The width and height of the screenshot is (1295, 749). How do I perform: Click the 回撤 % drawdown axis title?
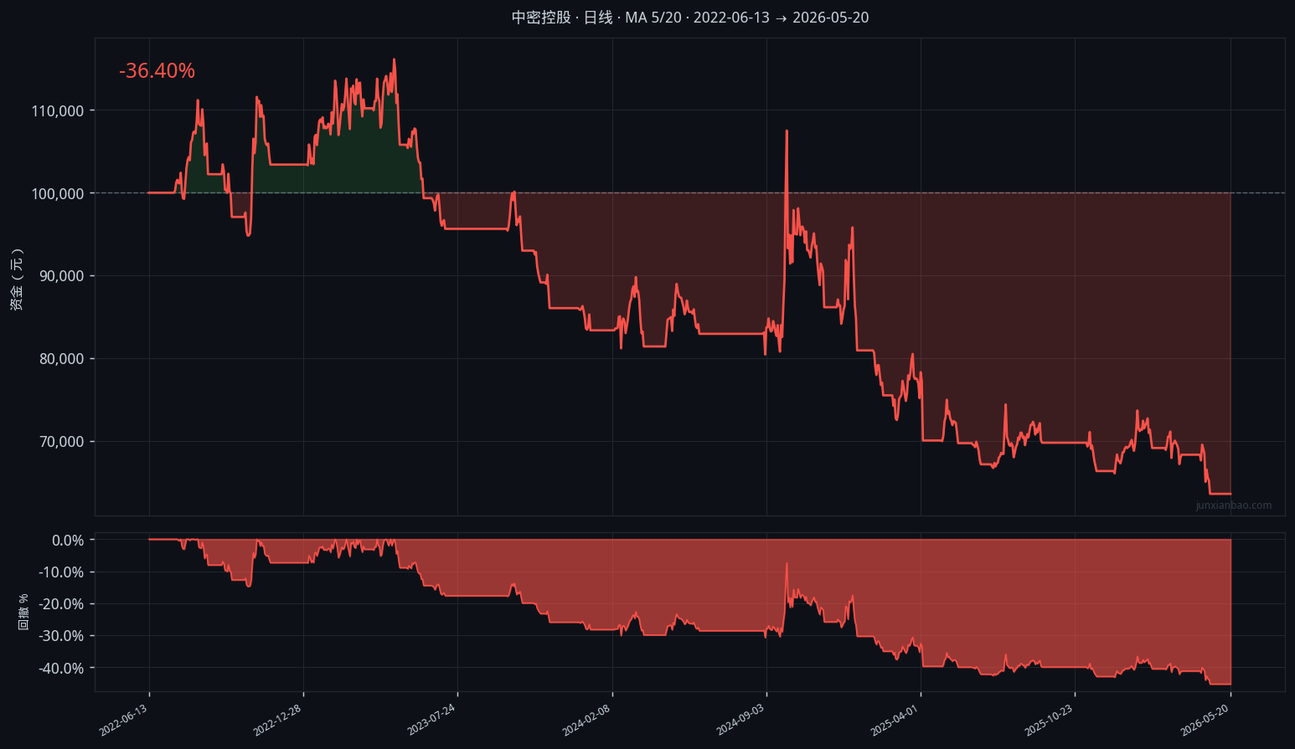24,612
